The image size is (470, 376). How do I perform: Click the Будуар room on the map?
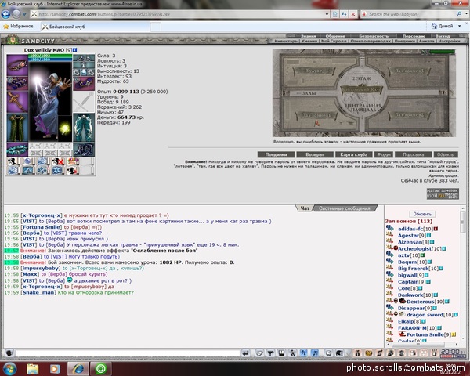[x=314, y=71]
